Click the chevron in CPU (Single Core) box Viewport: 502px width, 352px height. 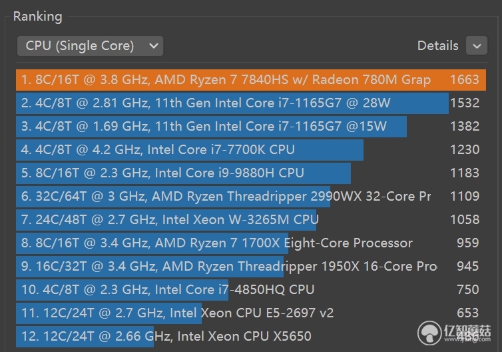pos(154,46)
